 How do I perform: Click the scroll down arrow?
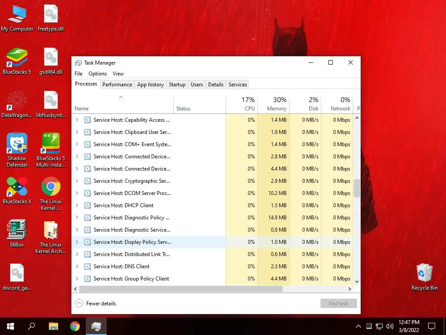point(357,282)
